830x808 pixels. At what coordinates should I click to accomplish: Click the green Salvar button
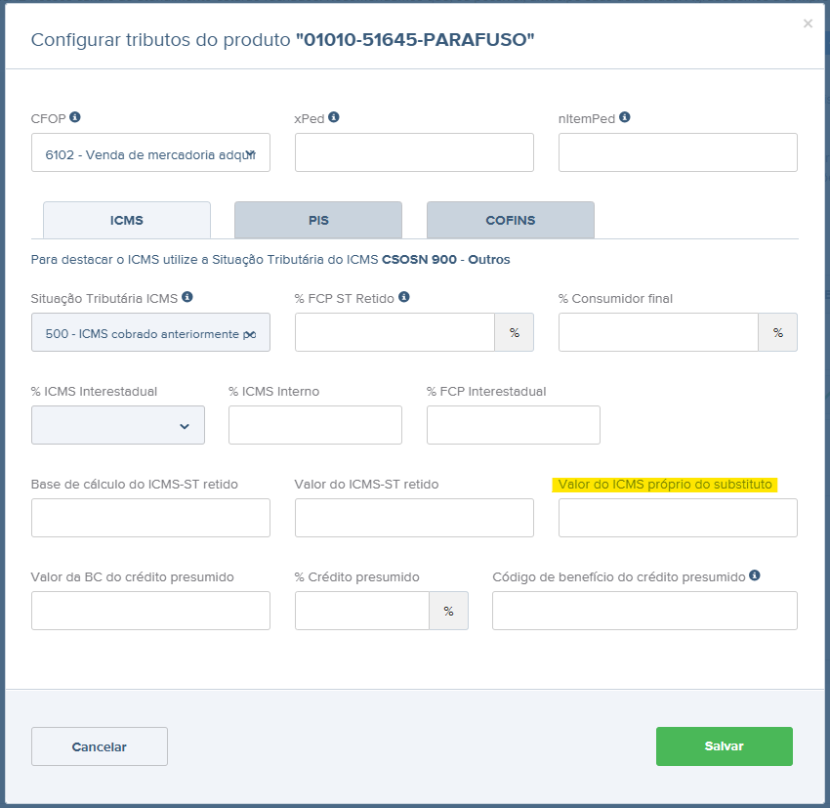[x=725, y=746]
